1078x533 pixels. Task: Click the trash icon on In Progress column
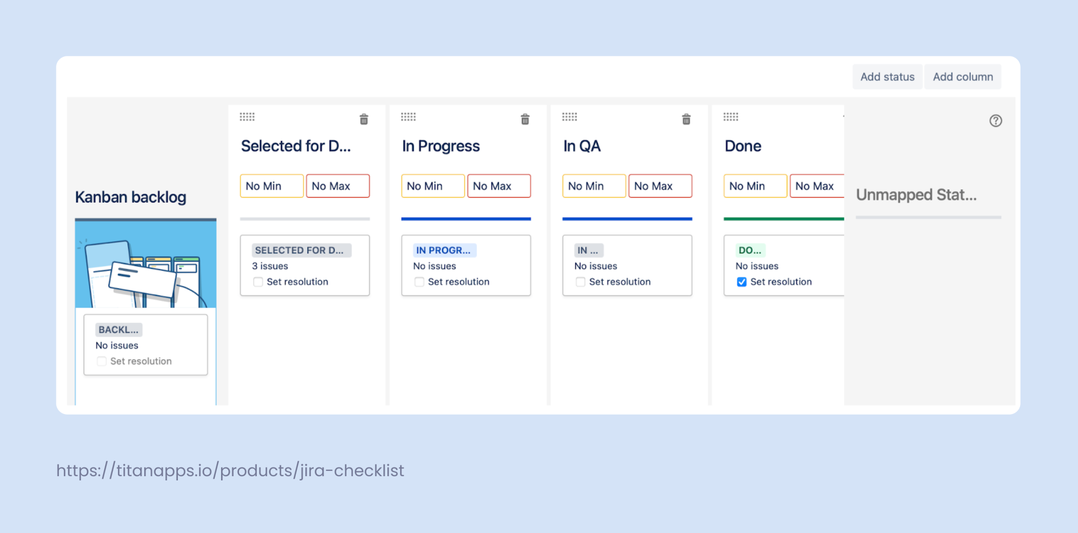[x=524, y=119]
